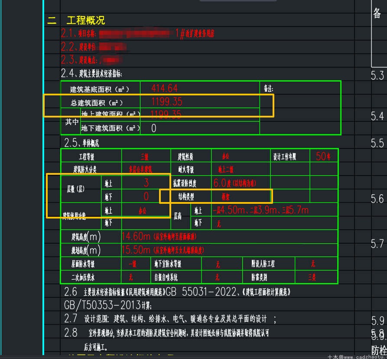
Task: Select the 2.6 主要技术经济指标依据 line
Action: [x=177, y=292]
